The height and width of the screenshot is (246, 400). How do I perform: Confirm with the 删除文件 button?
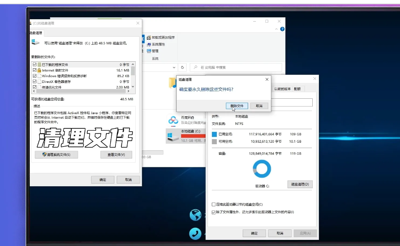[x=237, y=106]
